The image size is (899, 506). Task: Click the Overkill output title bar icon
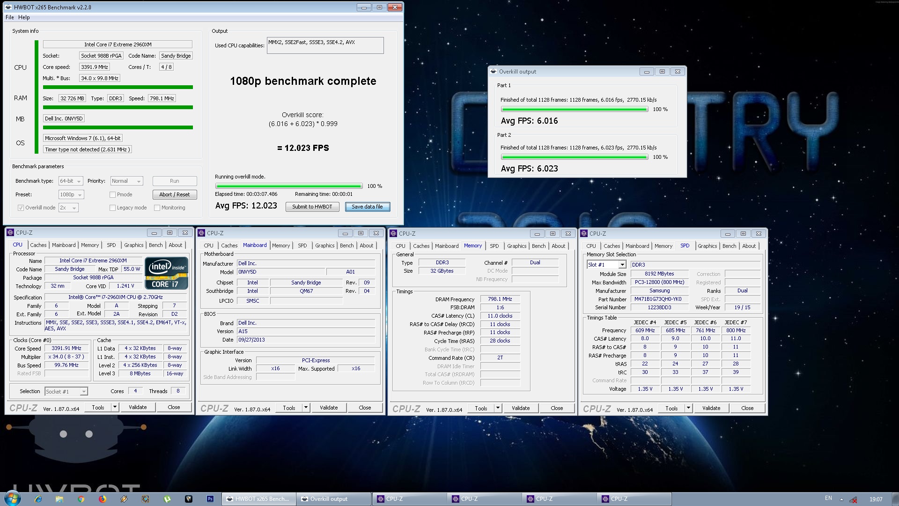coord(493,72)
